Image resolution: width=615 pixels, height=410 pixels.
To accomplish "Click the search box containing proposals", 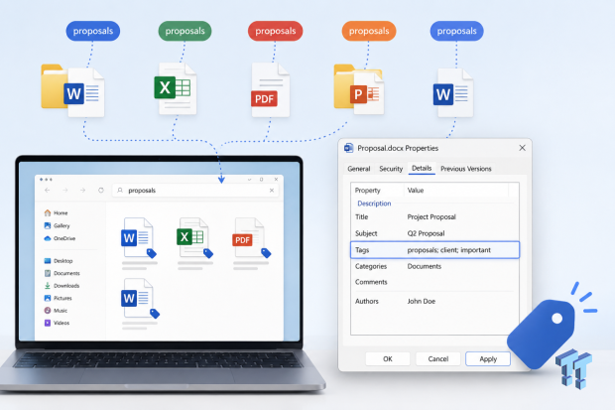I will pos(195,190).
